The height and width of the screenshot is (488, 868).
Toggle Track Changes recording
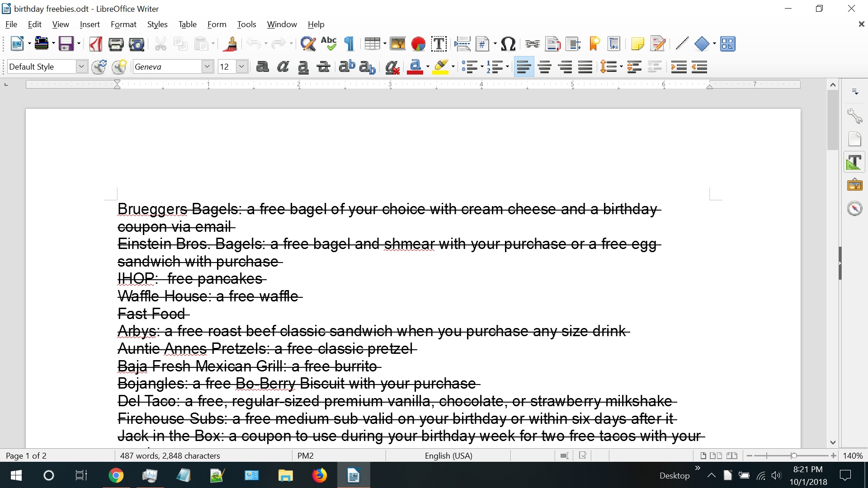pos(658,44)
